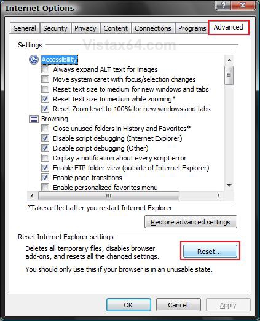Click the horizontal scroll right arrow

[x=218, y=196]
